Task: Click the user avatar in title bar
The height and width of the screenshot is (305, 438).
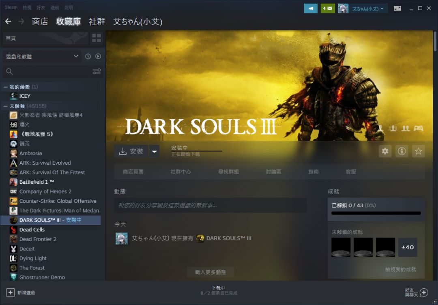Action: pos(344,9)
